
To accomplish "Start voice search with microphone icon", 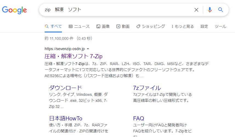I will pyautogui.click(x=210, y=10).
